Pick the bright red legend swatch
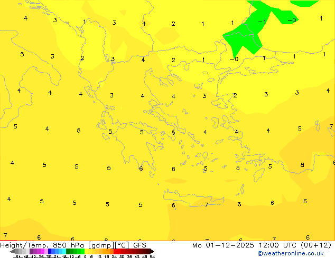 pos(116,251)
